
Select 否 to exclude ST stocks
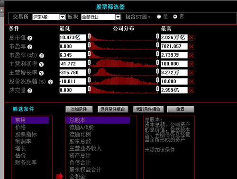point(175,17)
